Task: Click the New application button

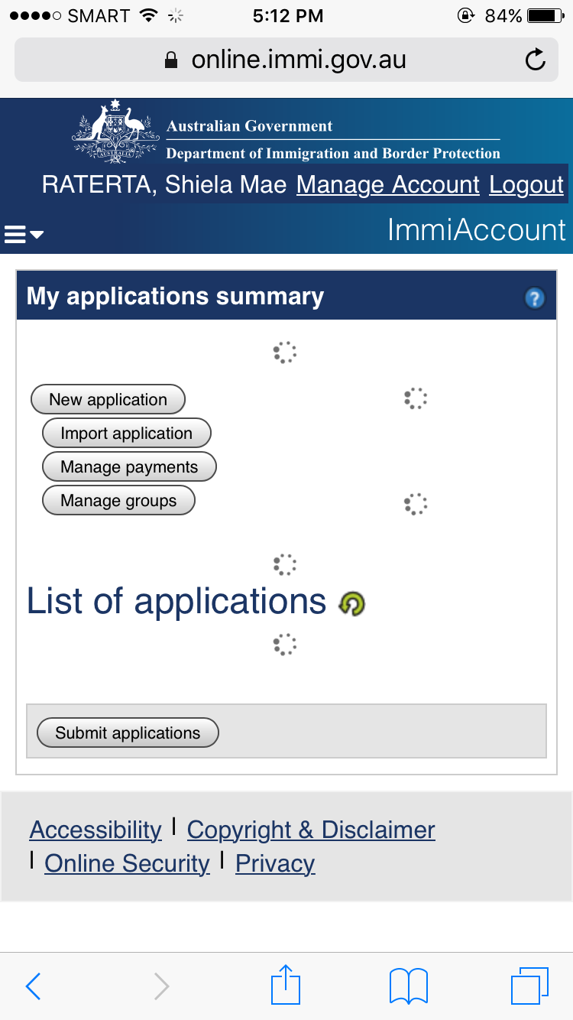Action: (x=108, y=400)
